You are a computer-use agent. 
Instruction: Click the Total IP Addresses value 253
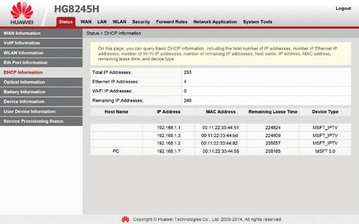coord(187,72)
